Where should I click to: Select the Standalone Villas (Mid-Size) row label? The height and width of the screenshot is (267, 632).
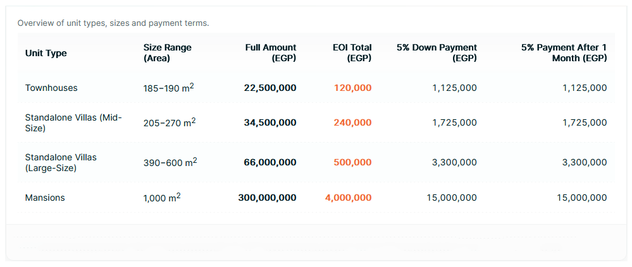pos(73,122)
